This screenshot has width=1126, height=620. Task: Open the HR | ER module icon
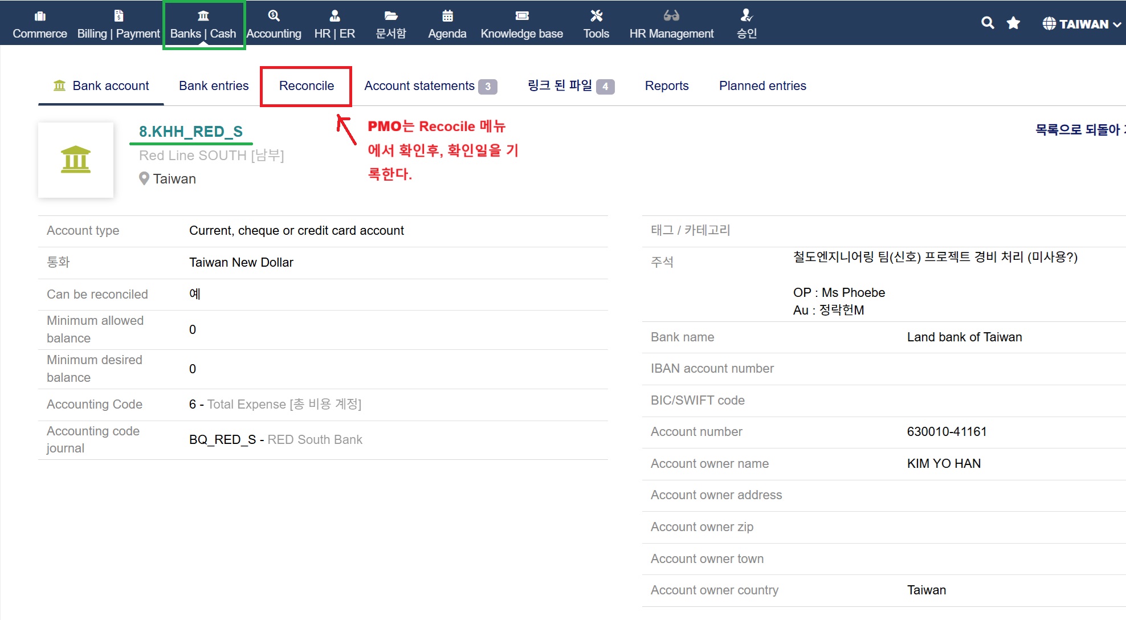click(334, 16)
